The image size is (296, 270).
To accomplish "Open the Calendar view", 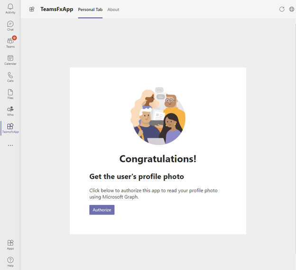I will point(10,60).
